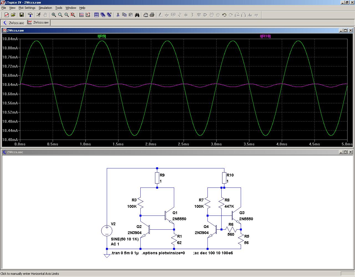Click the Find binoculars icon

137,15
